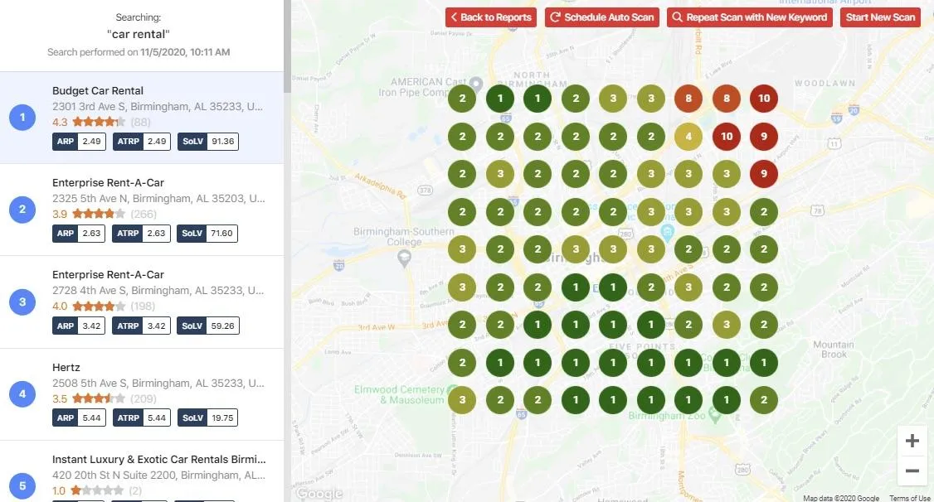Click the ARP 3.42 badge

point(79,326)
